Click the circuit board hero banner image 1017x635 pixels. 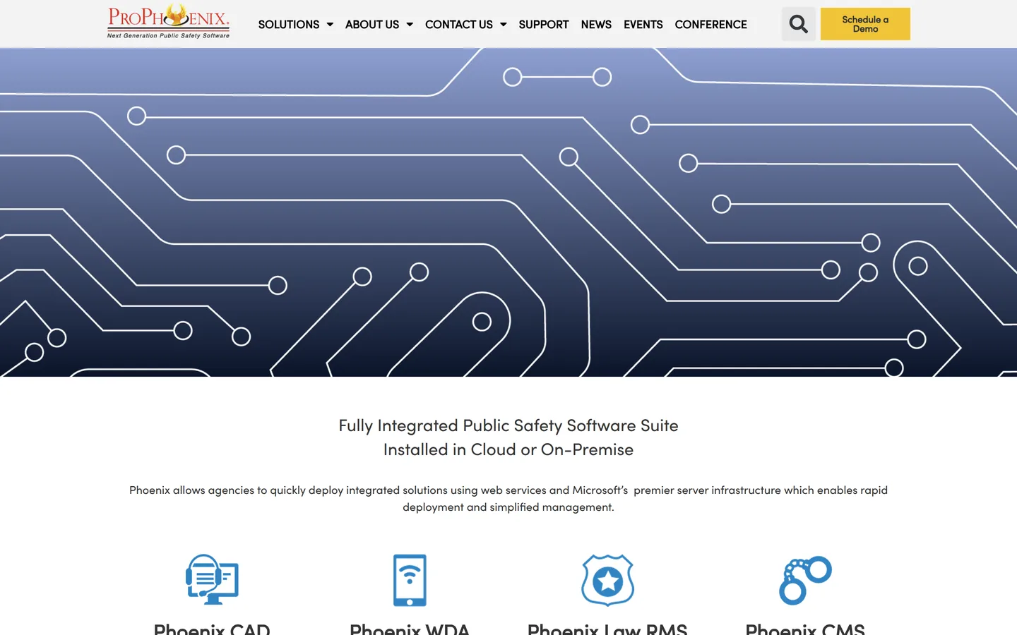[509, 212]
